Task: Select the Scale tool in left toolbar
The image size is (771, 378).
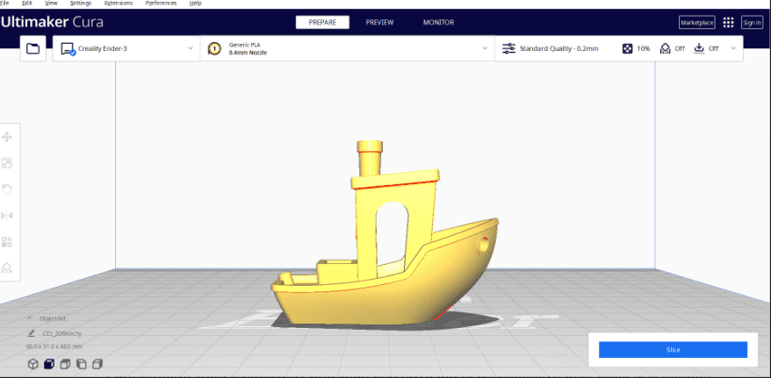Action: pos(7,163)
